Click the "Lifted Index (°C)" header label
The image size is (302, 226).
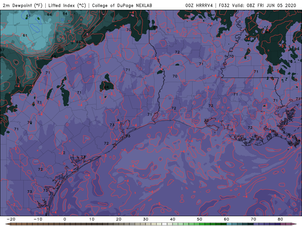pyautogui.click(x=67, y=5)
